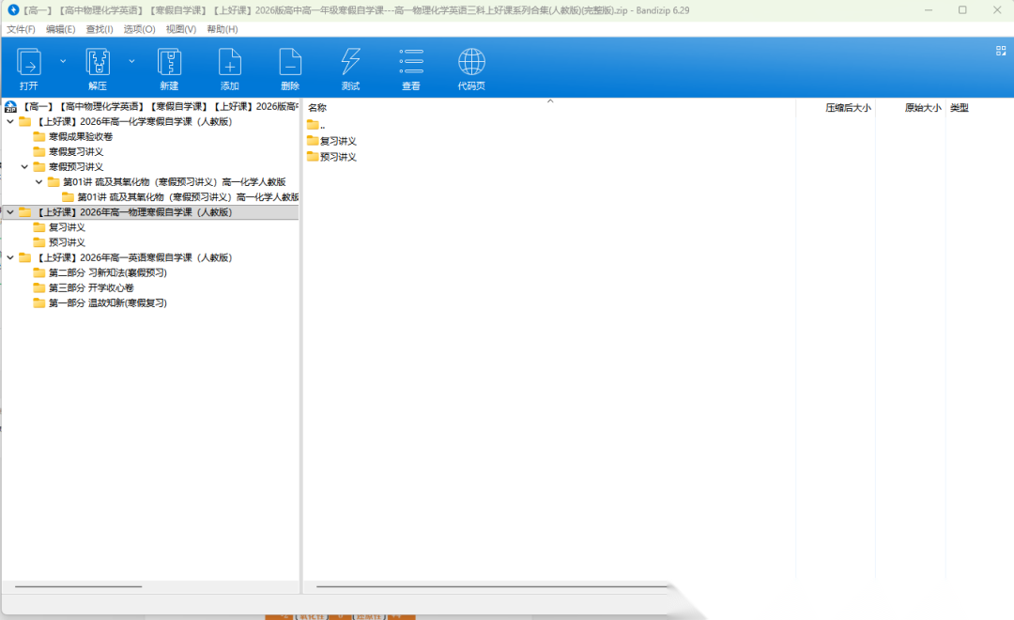Select 复习讲义 folder in file list

(x=337, y=141)
